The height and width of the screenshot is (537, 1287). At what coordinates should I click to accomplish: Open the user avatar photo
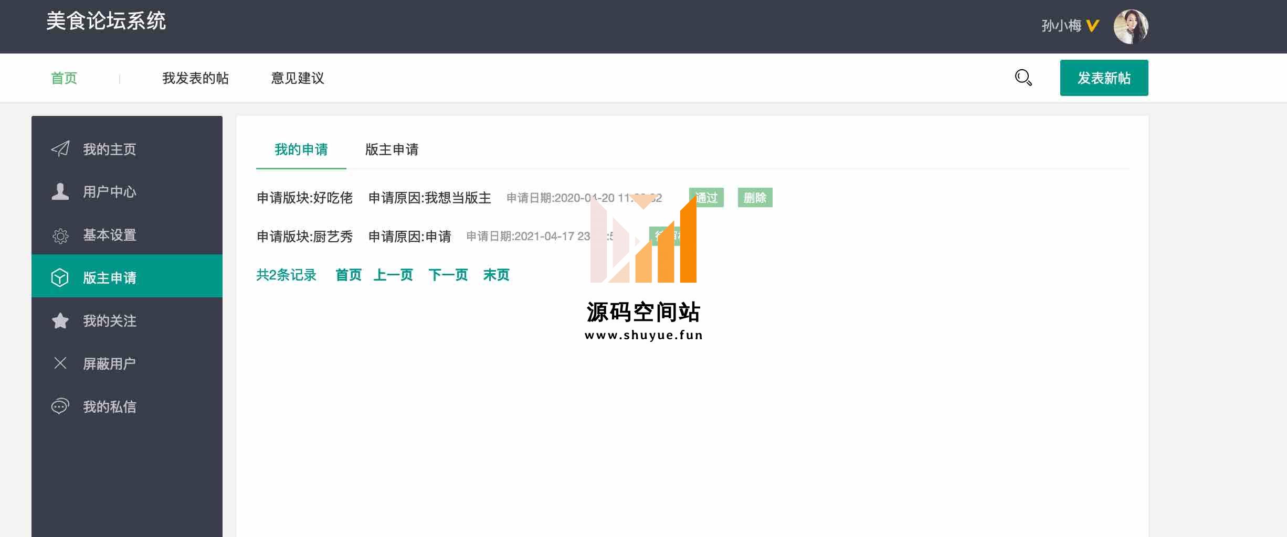pyautogui.click(x=1131, y=26)
